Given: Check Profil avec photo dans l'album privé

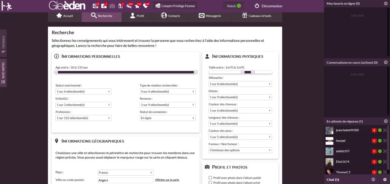Looking at the screenshot, I should pyautogui.click(x=210, y=182).
